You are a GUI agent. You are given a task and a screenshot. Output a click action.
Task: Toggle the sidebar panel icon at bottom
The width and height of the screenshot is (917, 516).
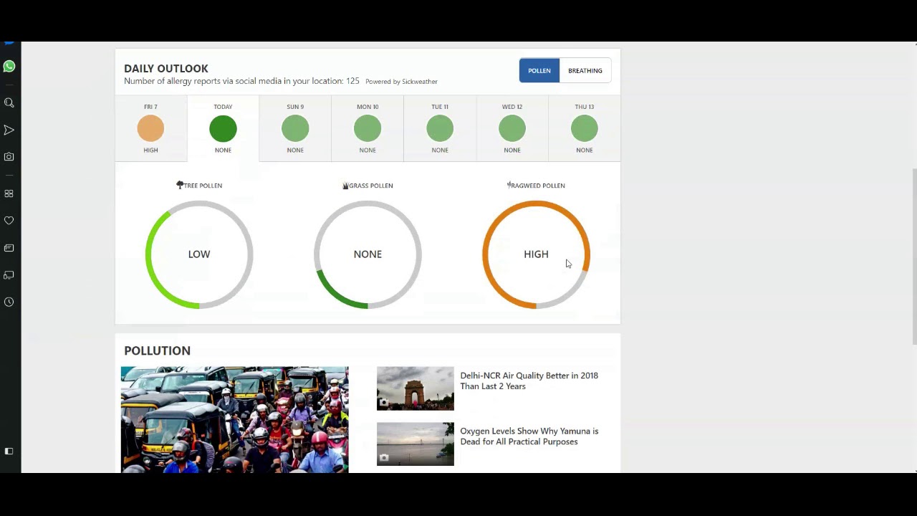[x=9, y=451]
